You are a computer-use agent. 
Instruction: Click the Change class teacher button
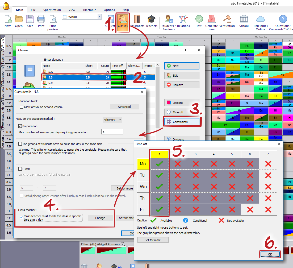100,218
